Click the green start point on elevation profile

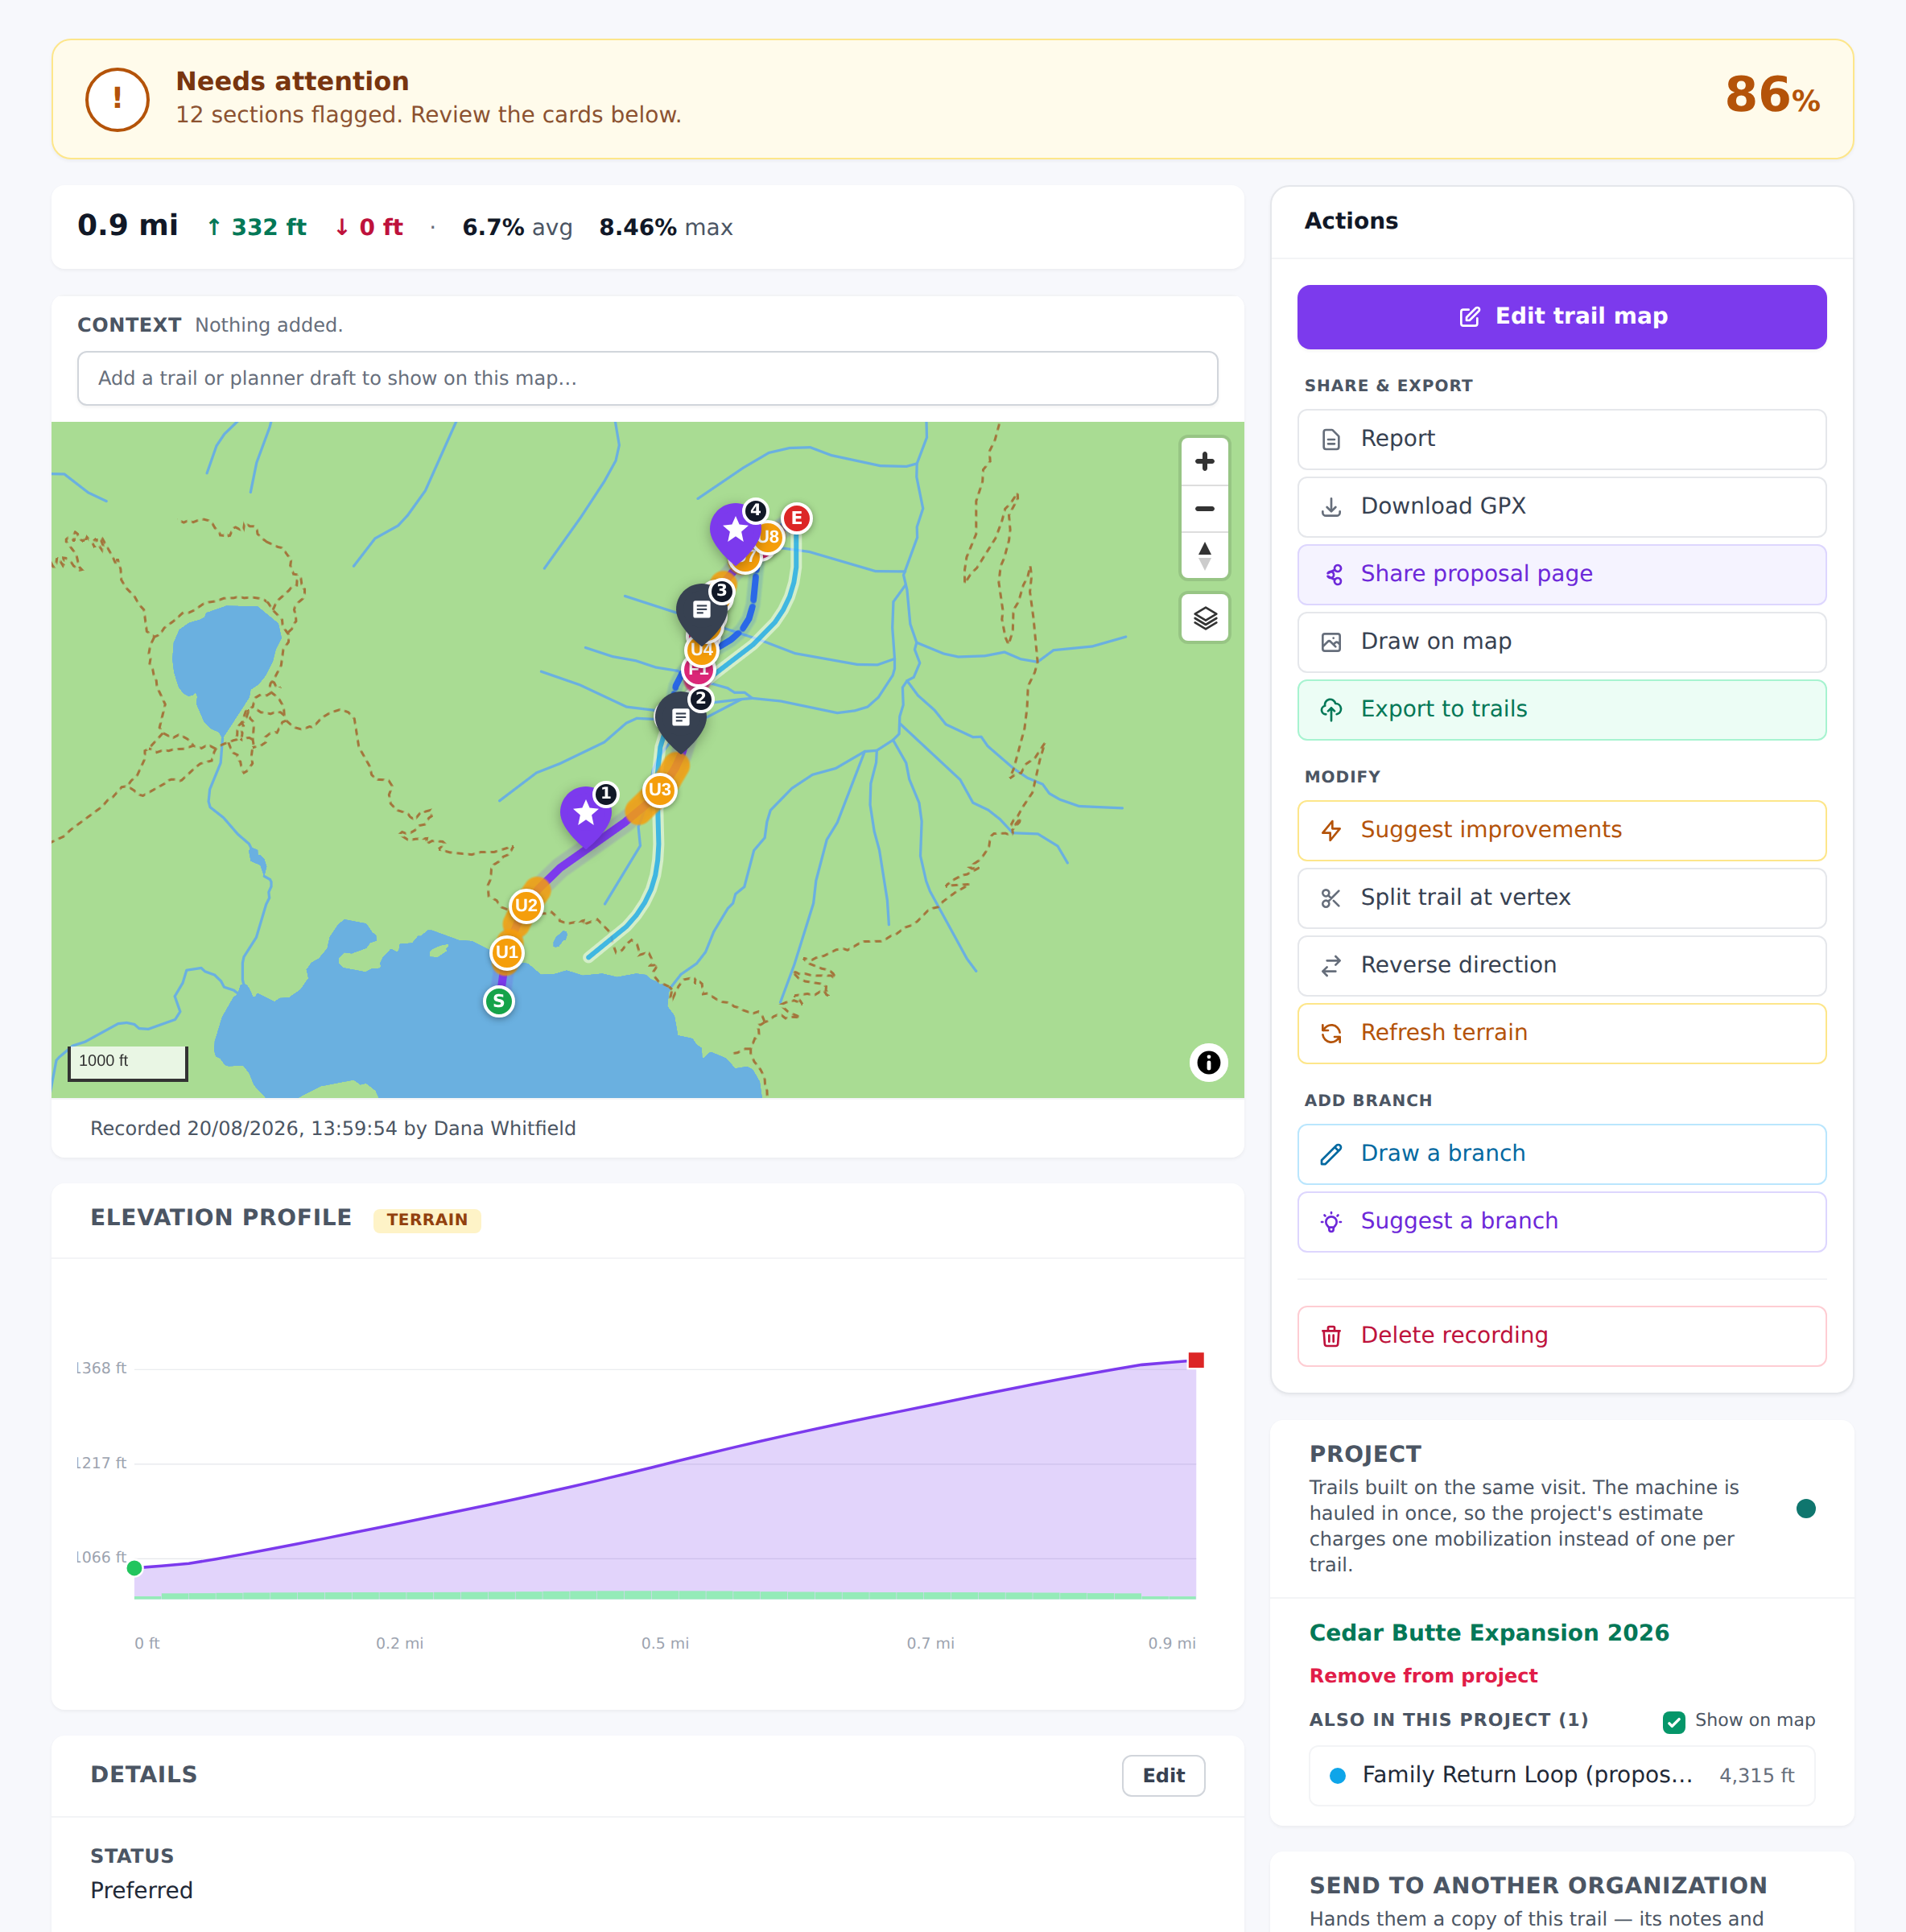[134, 1568]
